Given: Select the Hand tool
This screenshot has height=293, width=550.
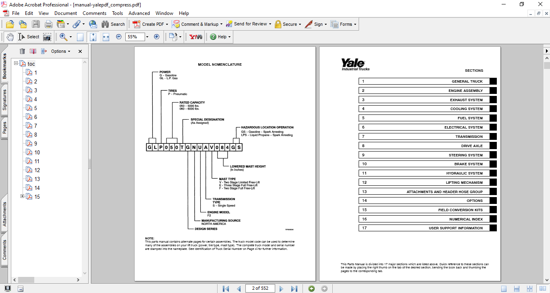Looking at the screenshot, I should (x=10, y=37).
